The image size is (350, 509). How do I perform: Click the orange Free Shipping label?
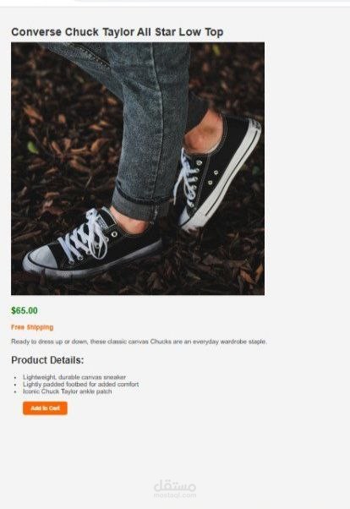point(32,327)
